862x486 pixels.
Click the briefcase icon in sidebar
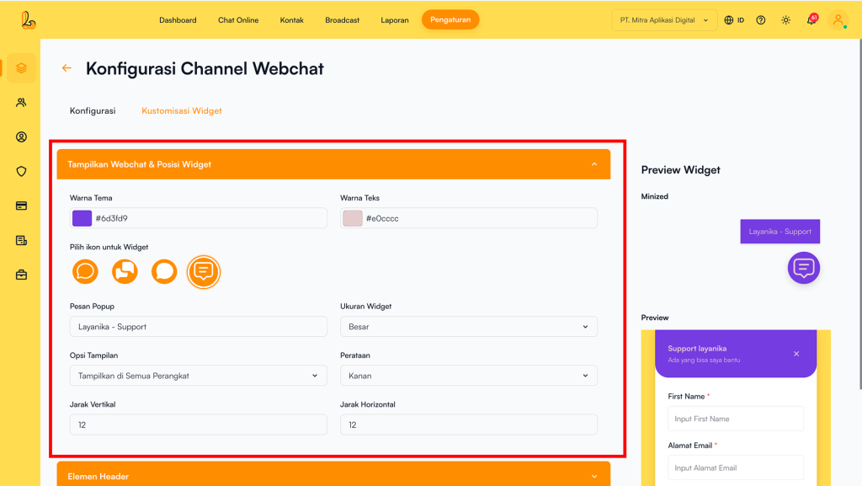(x=21, y=275)
